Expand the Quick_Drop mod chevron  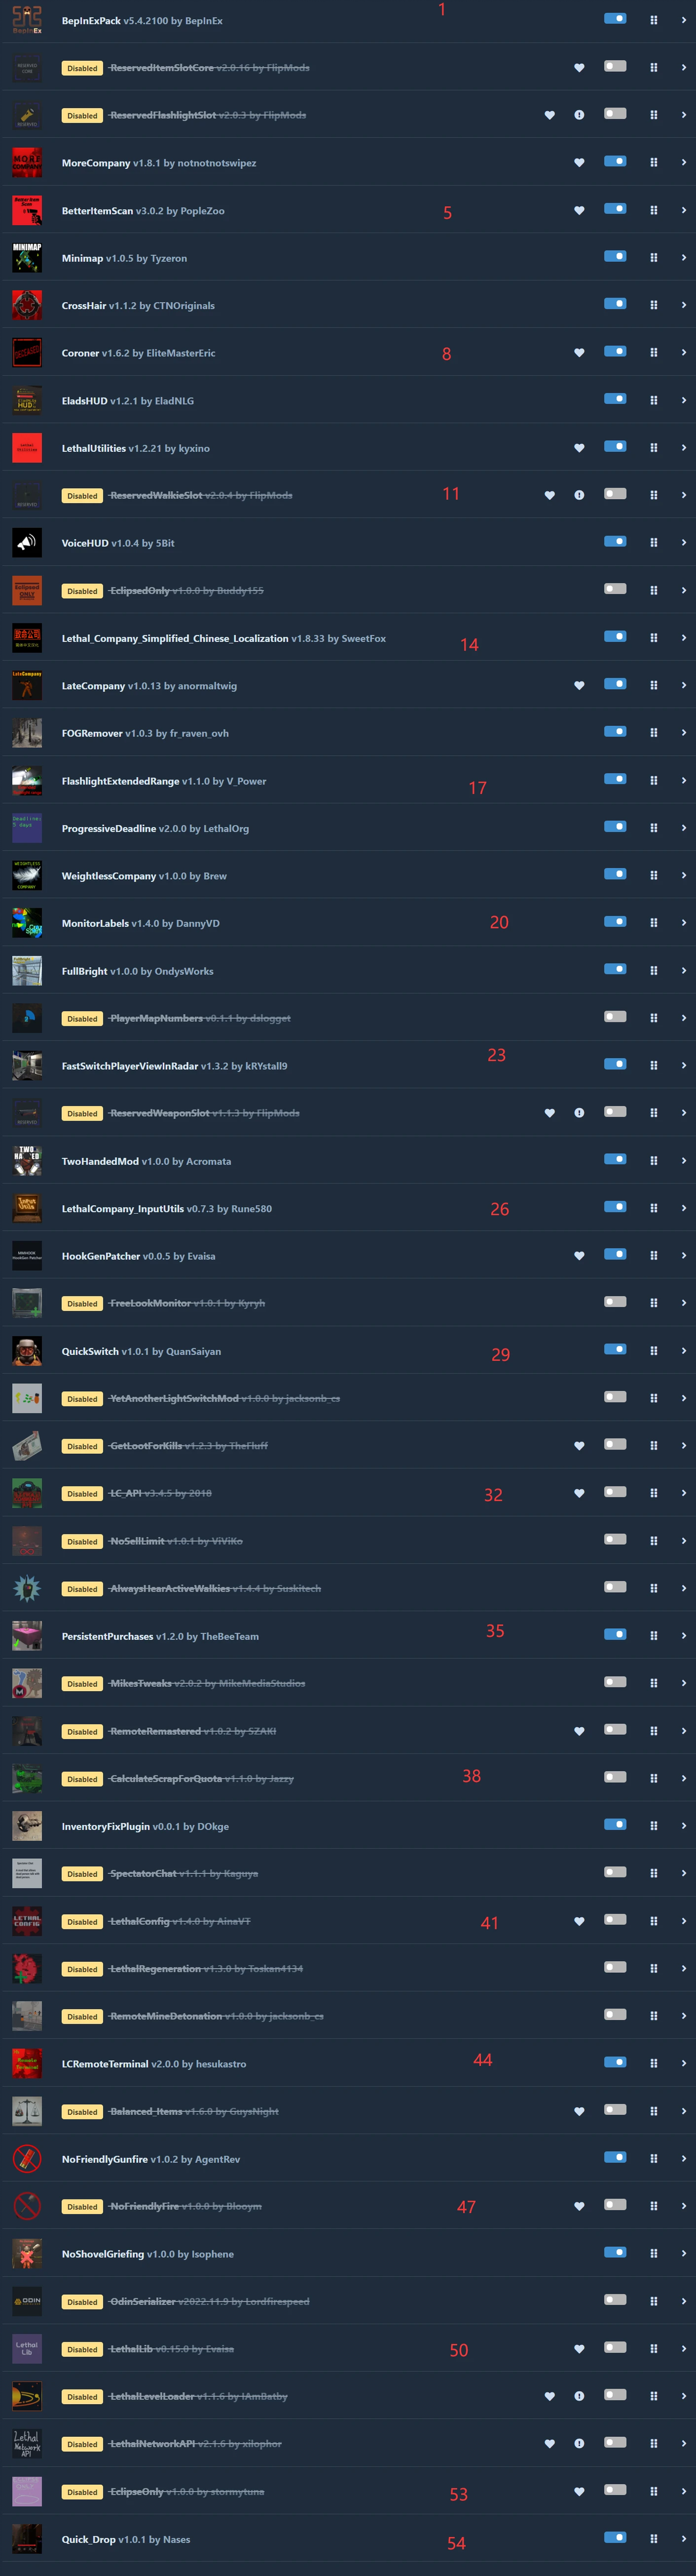[x=683, y=2539]
